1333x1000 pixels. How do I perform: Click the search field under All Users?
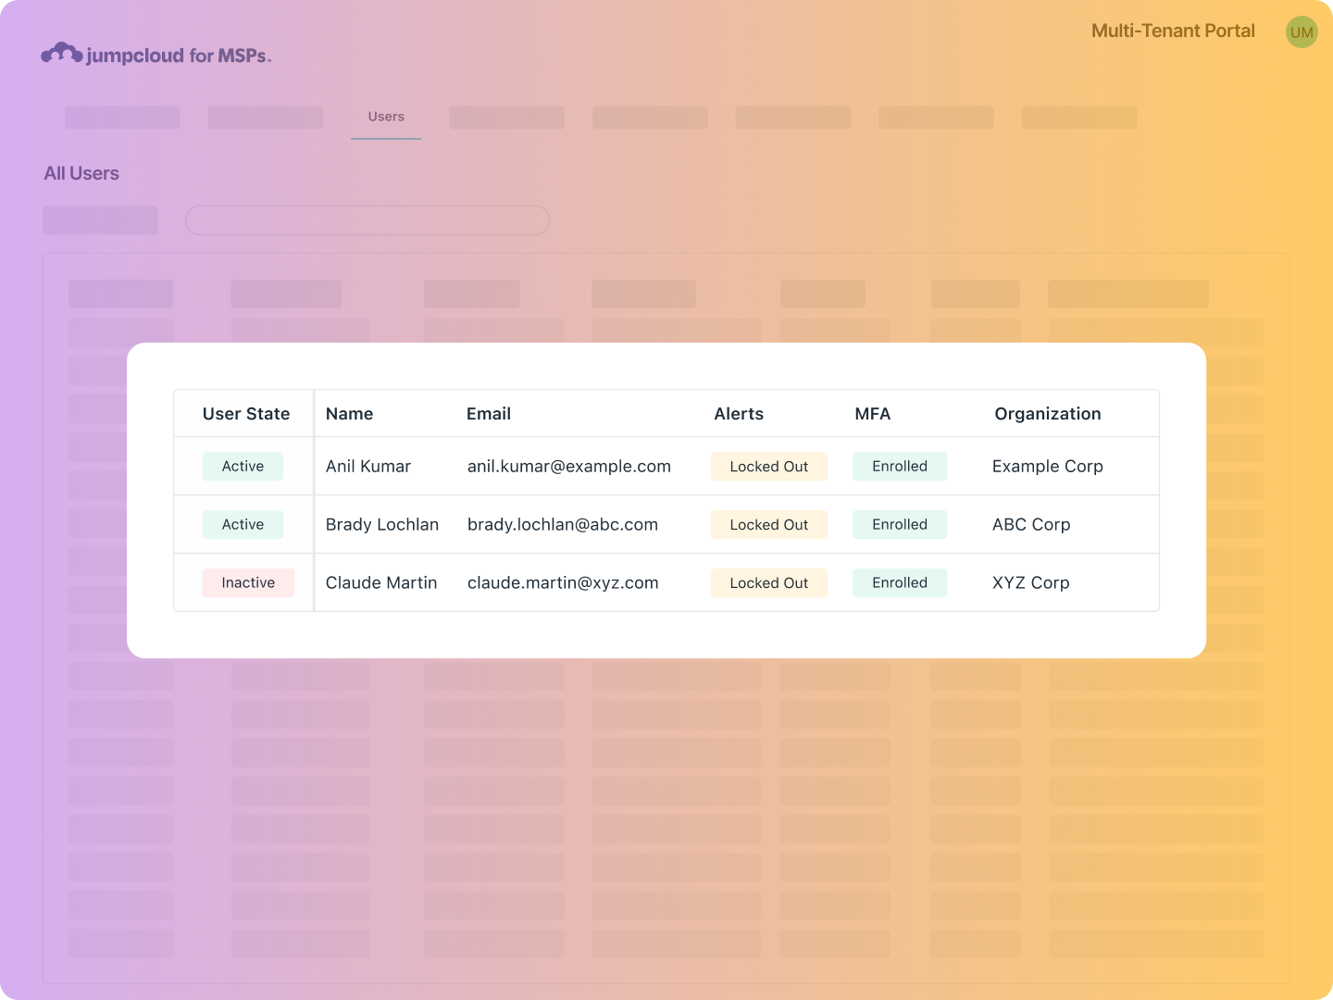(368, 220)
